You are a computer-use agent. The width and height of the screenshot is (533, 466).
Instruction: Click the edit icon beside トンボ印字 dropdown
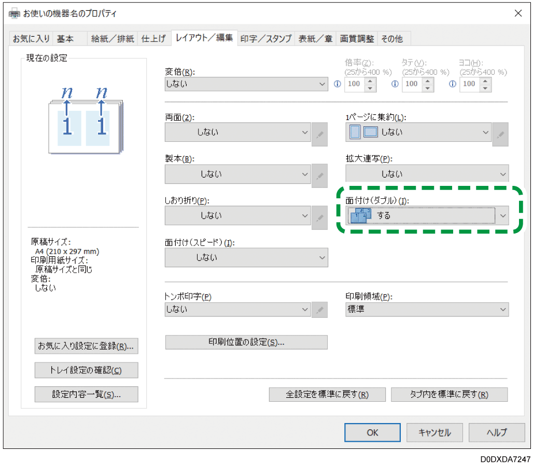(319, 309)
